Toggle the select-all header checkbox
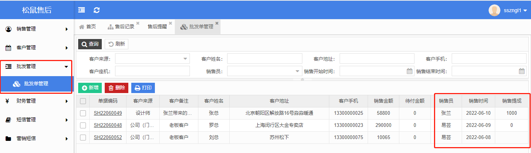 pyautogui.click(x=83, y=101)
